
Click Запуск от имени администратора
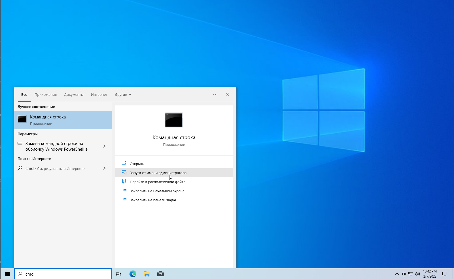[x=158, y=173]
